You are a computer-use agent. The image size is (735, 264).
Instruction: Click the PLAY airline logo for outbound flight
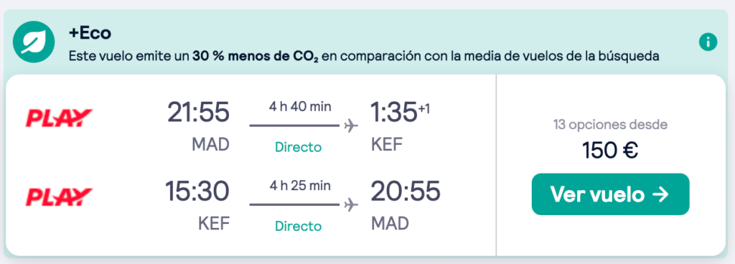point(59,118)
